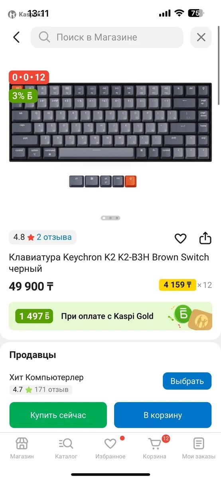
Task: Select seller with Выбрать button
Action: [187, 381]
